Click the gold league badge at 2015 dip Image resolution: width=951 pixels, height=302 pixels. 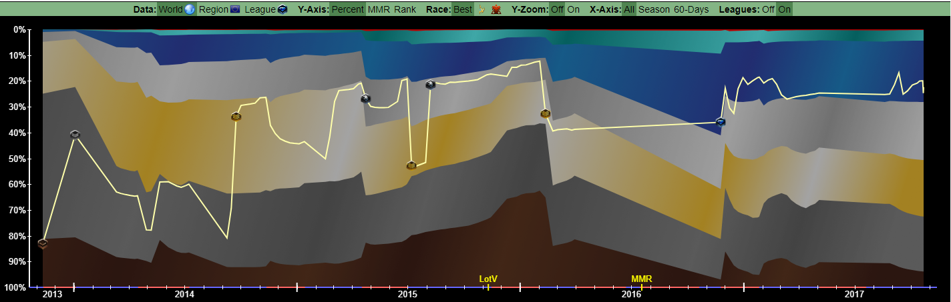coord(411,165)
